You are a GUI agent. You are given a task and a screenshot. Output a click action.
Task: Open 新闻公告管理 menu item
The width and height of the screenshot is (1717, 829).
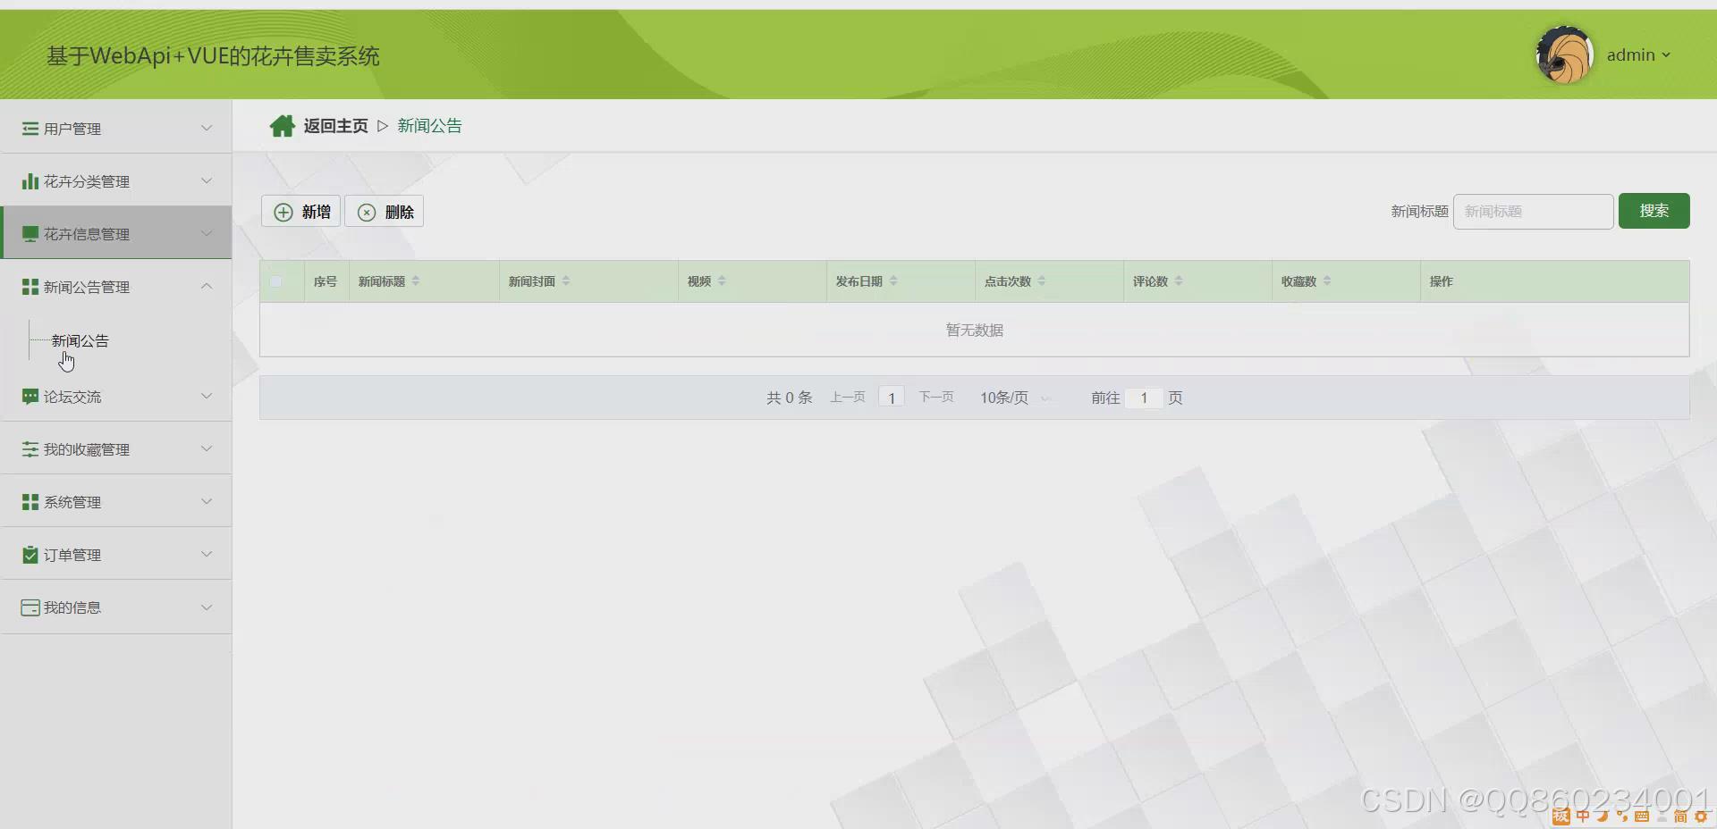[116, 286]
